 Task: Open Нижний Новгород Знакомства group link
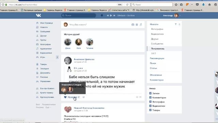coord(89,108)
